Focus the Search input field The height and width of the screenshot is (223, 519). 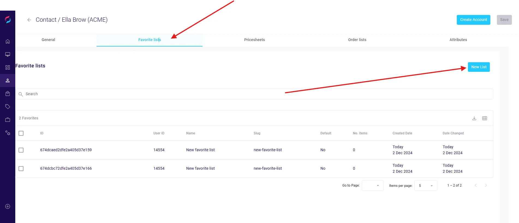click(x=254, y=94)
